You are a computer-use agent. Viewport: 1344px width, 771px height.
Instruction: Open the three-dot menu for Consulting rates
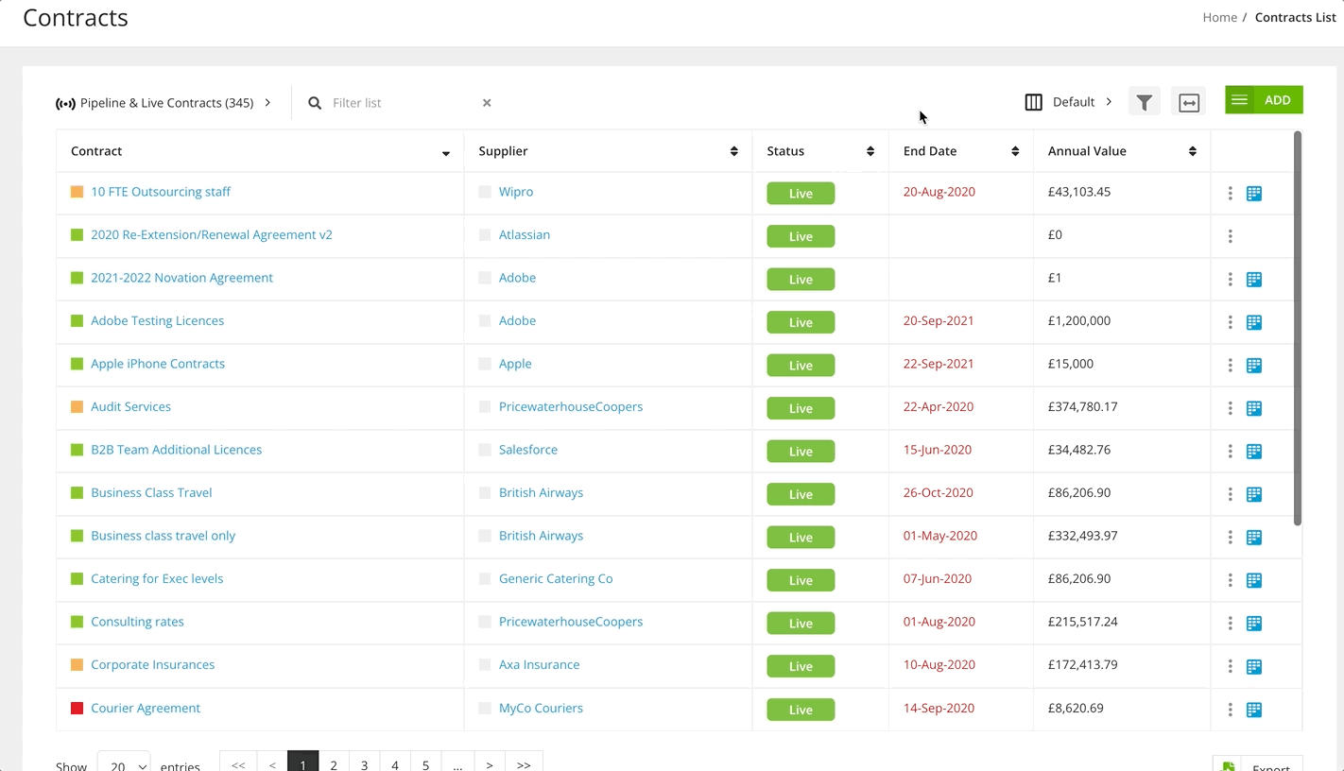coord(1230,624)
